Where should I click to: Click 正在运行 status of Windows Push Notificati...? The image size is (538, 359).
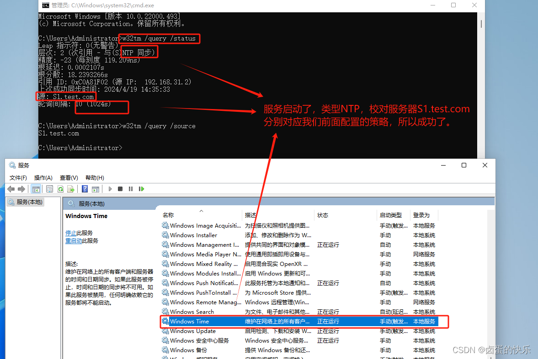click(328, 283)
